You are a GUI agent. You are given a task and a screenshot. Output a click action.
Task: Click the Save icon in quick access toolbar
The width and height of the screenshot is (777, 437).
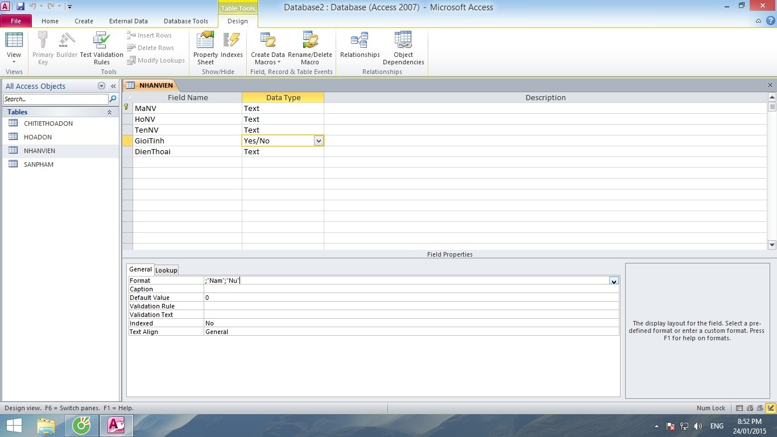coord(20,7)
